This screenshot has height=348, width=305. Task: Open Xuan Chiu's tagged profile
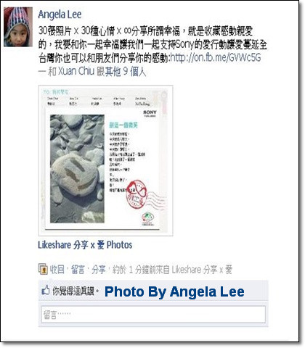click(x=76, y=71)
